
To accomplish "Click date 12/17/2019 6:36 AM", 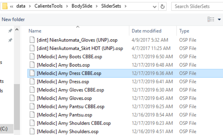I will tap(152, 73).
